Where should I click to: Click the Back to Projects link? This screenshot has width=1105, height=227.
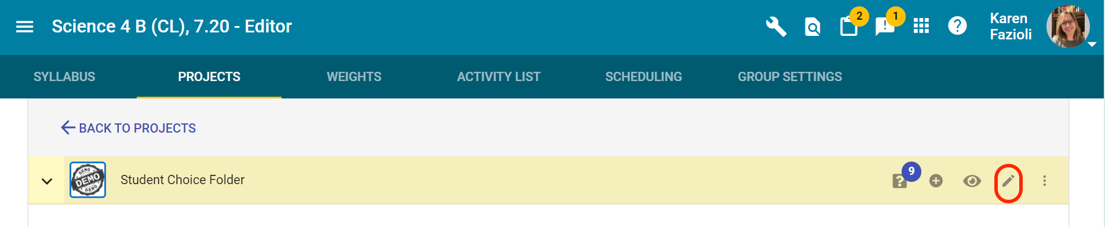129,128
